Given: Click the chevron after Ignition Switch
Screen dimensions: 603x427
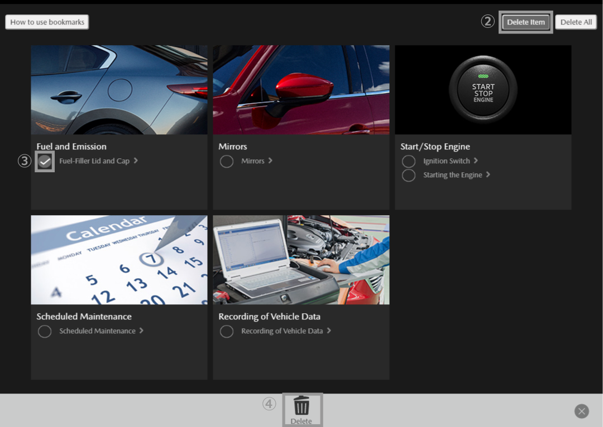Looking at the screenshot, I should pyautogui.click(x=476, y=161).
